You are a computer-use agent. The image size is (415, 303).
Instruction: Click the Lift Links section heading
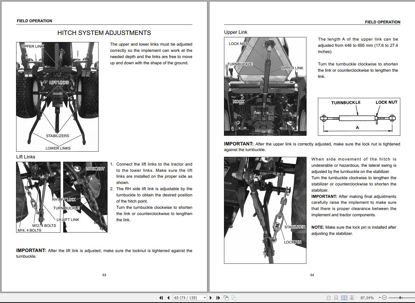[x=26, y=157]
